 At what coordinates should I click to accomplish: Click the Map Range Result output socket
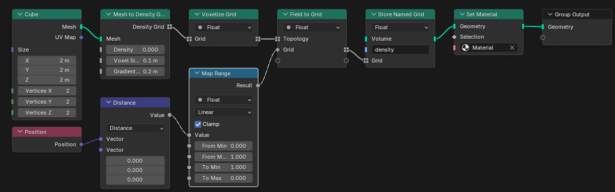coord(258,85)
